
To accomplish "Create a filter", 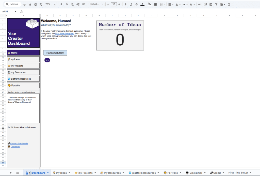I will [x=216, y=5].
